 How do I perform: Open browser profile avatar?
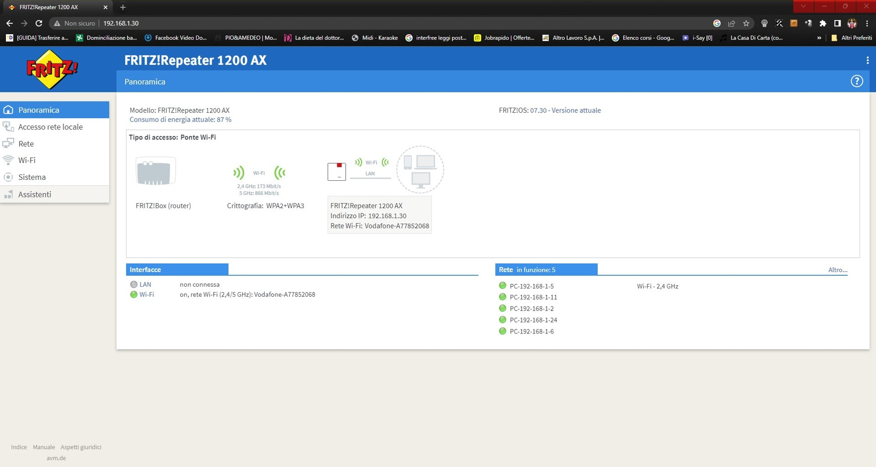(852, 23)
